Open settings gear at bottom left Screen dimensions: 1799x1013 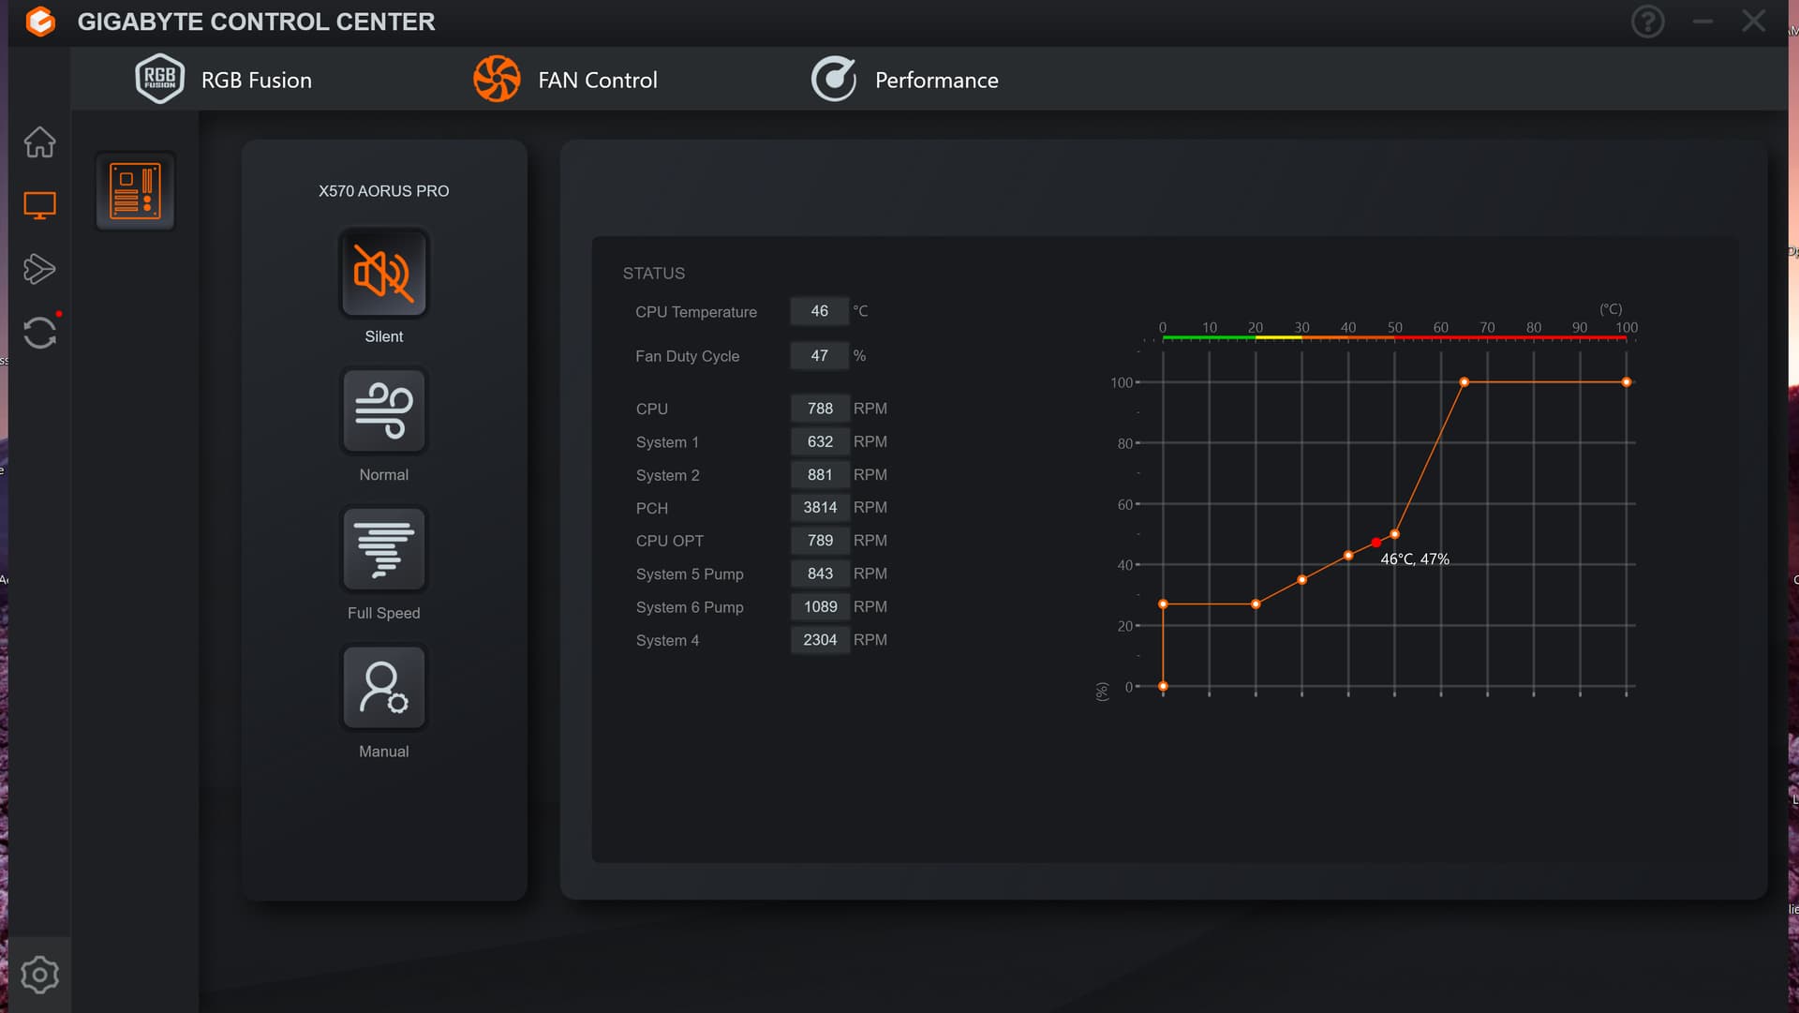click(39, 976)
